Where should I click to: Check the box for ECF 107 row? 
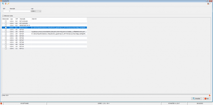(6, 40)
